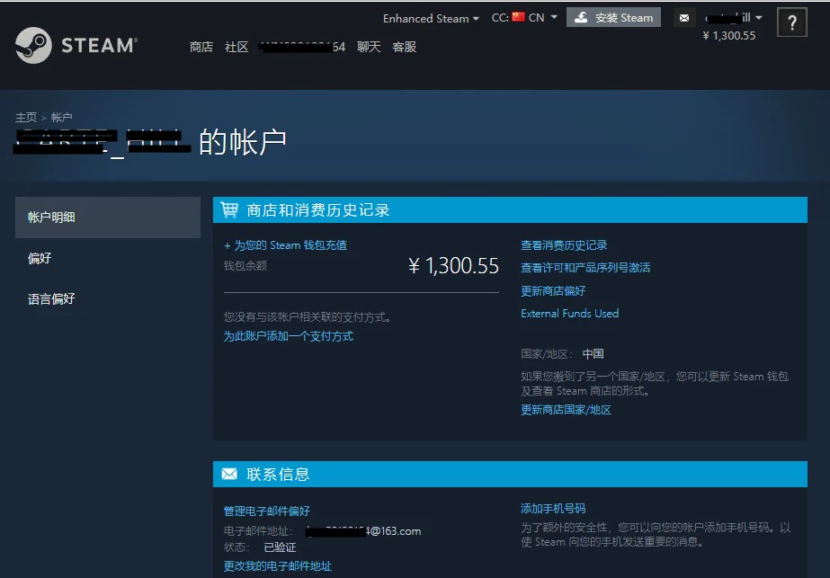830x578 pixels.
Task: Click 为您的 Steam 钱包充值 link
Action: point(285,245)
